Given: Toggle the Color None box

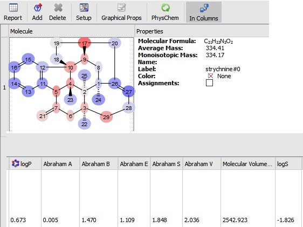Looking at the screenshot, I should pyautogui.click(x=210, y=76).
